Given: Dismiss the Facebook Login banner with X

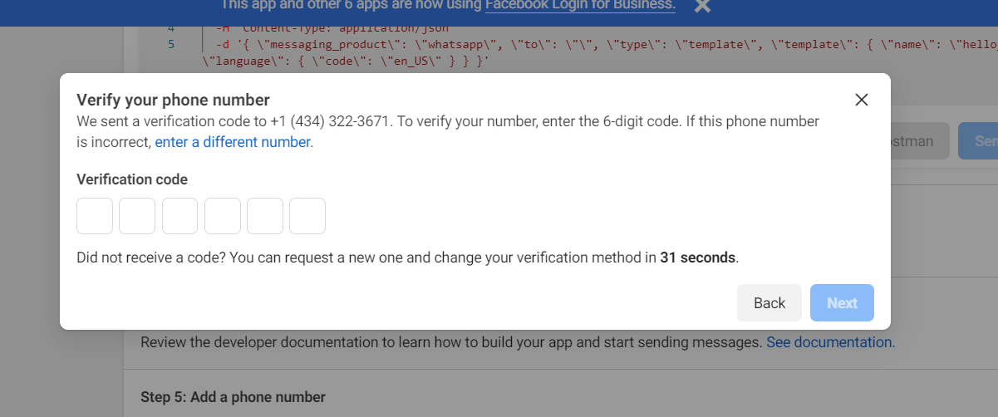Looking at the screenshot, I should point(702,7).
